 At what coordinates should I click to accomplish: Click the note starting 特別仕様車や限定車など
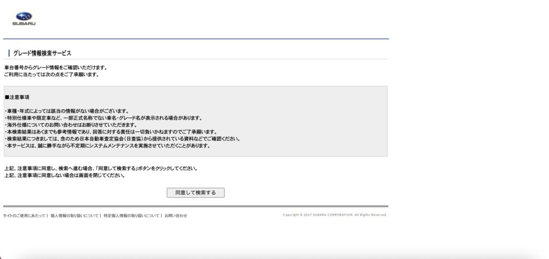pos(103,118)
